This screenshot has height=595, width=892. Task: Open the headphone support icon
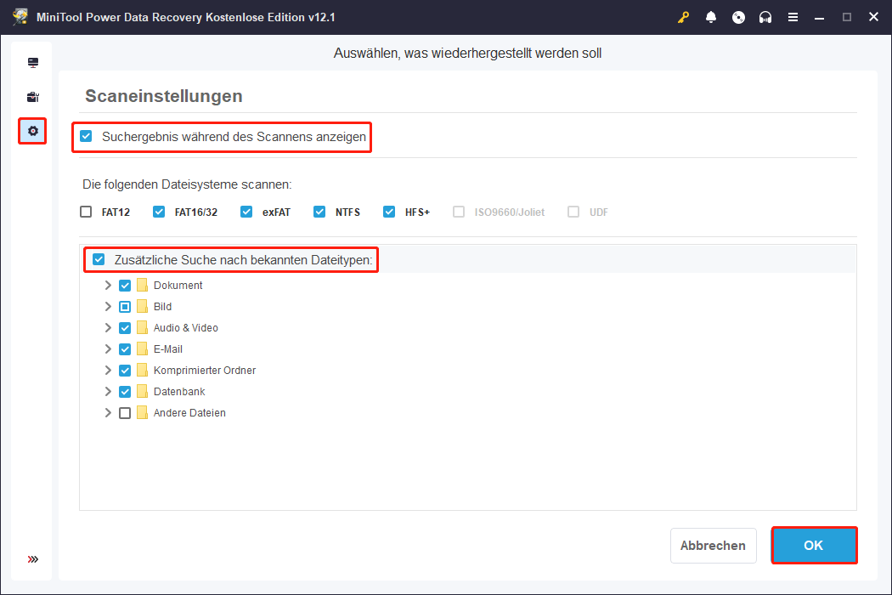(x=765, y=17)
